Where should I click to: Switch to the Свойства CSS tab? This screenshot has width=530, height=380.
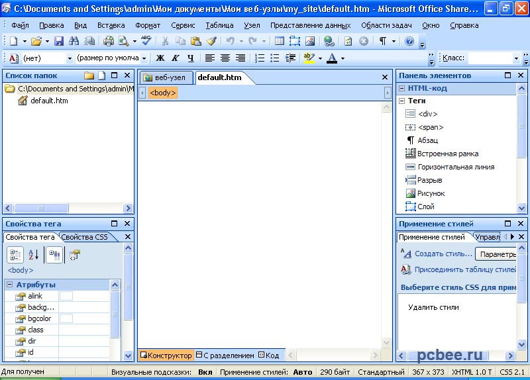coord(85,237)
